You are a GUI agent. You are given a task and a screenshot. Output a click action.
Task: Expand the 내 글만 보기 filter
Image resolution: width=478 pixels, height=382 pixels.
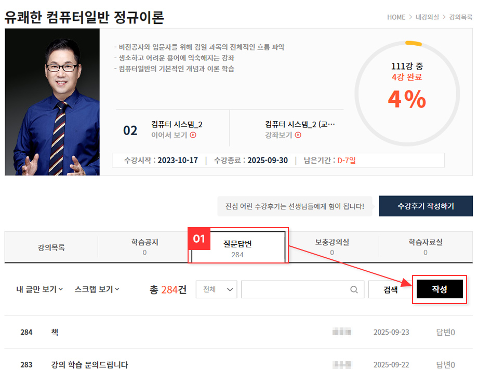click(x=39, y=289)
